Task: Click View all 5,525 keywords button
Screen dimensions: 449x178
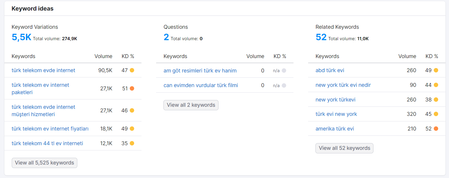Action: pyautogui.click(x=45, y=163)
